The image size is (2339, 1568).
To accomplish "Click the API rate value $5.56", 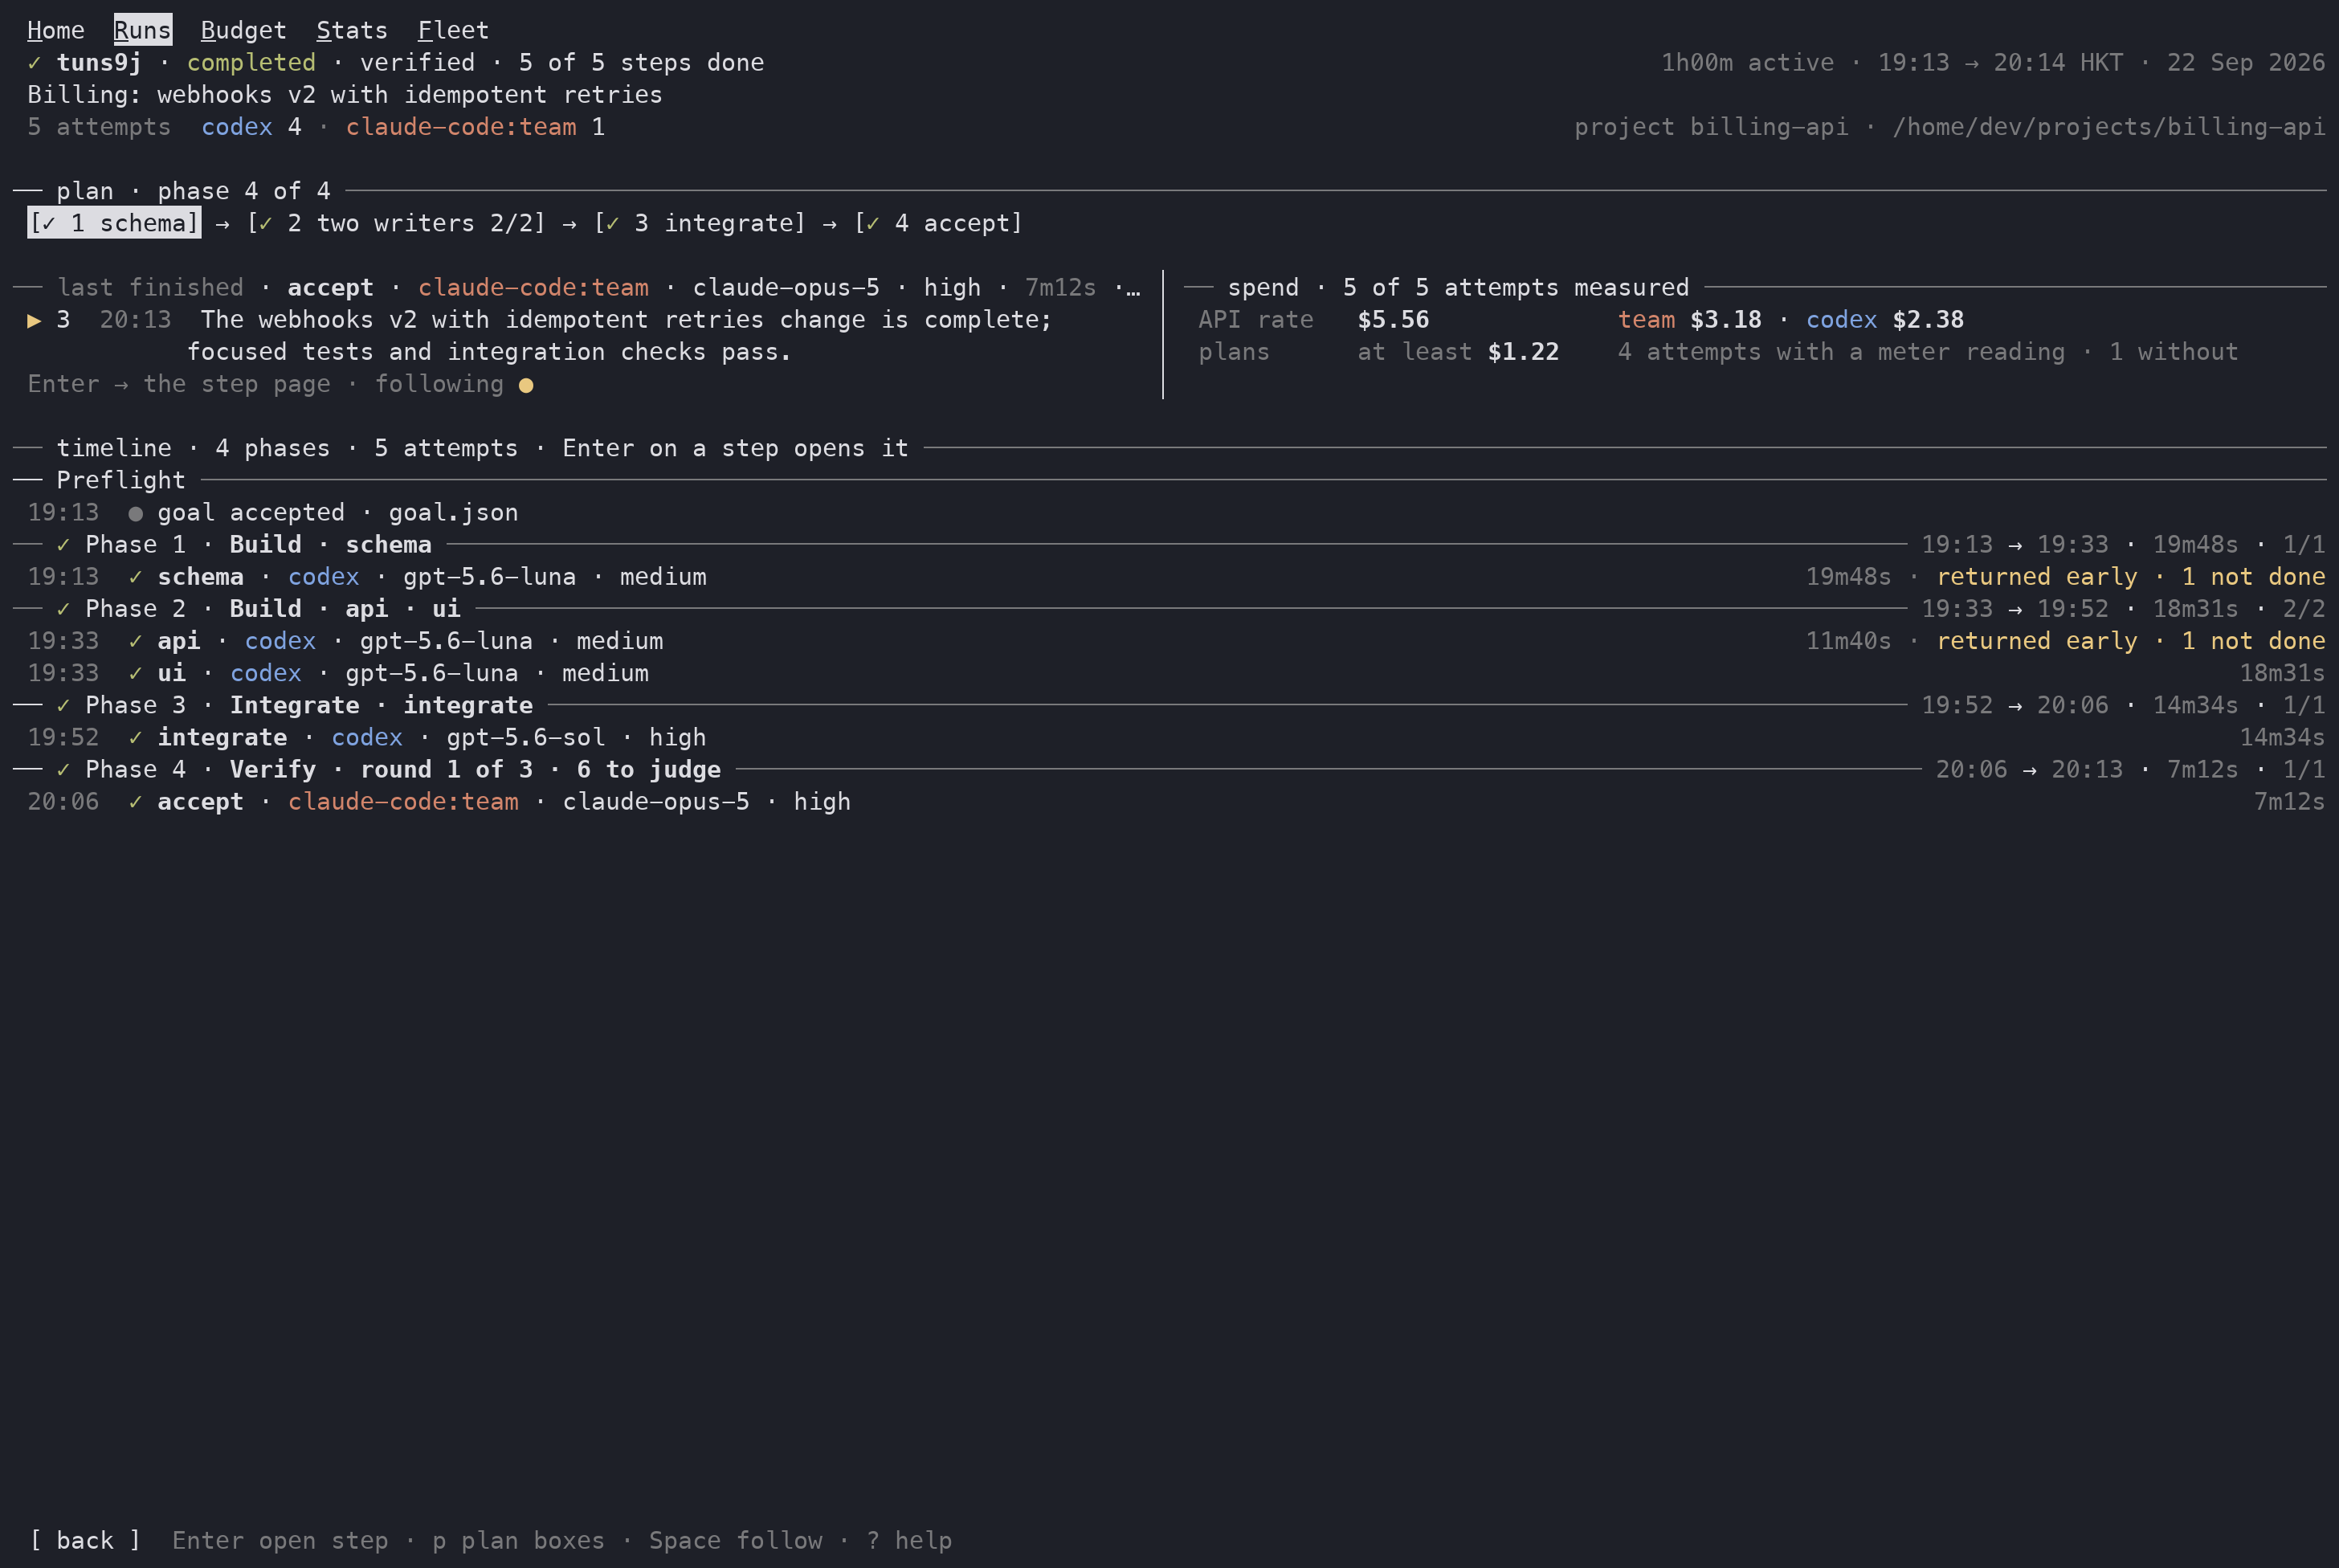I will click(x=1393, y=319).
